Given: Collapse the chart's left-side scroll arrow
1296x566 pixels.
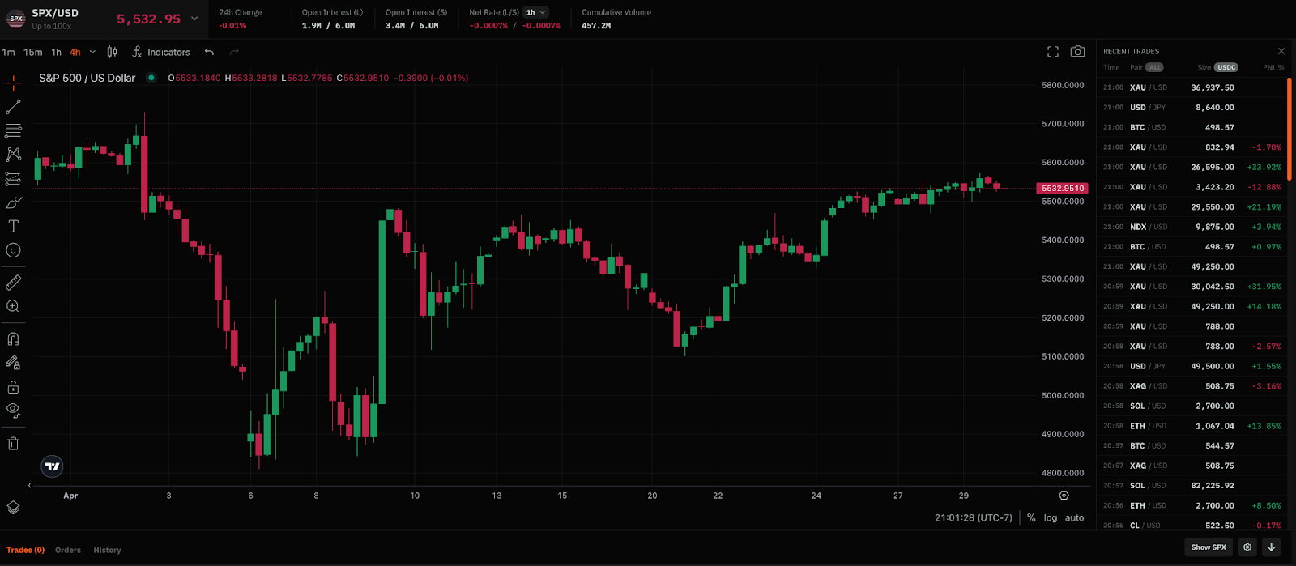Looking at the screenshot, I should pos(30,486).
